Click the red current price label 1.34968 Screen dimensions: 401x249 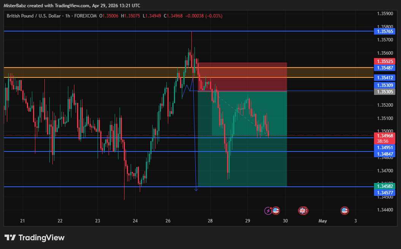tap(385, 135)
